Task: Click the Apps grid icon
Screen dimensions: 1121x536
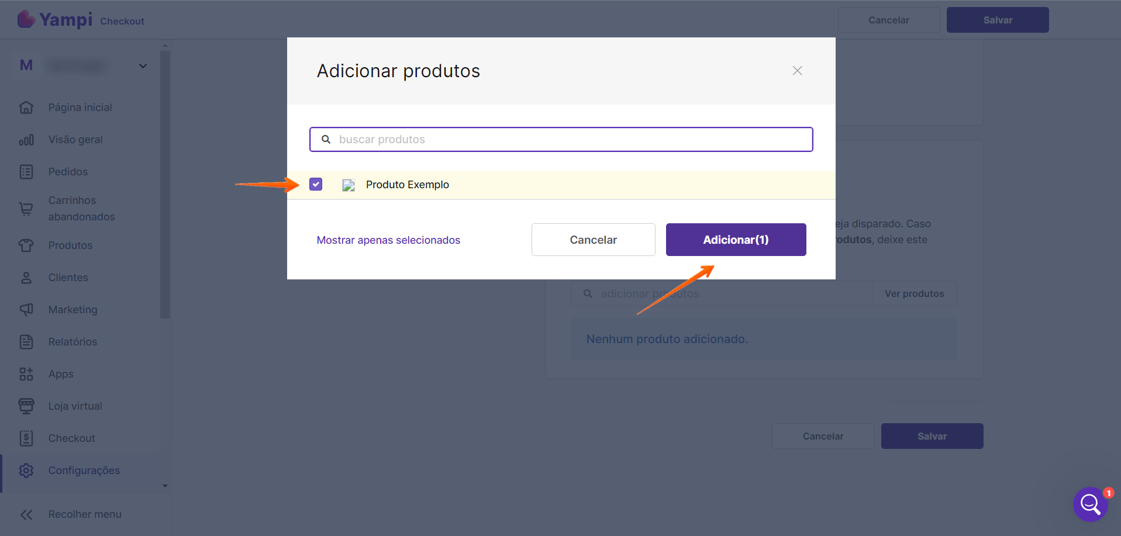Action: [x=26, y=374]
